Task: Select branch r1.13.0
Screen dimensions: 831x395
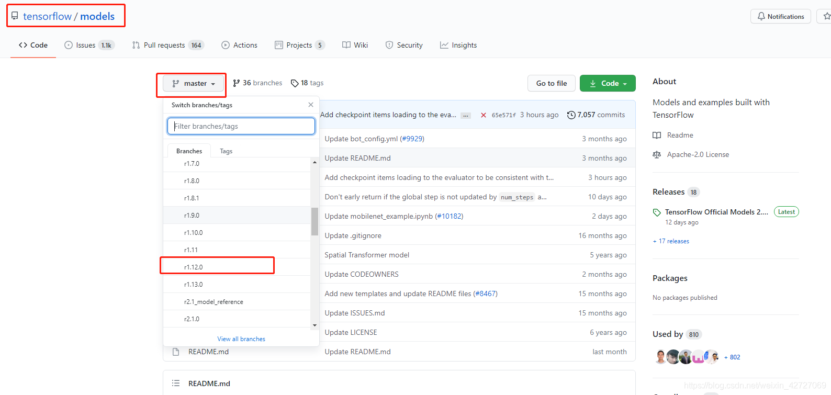Action: point(237,285)
